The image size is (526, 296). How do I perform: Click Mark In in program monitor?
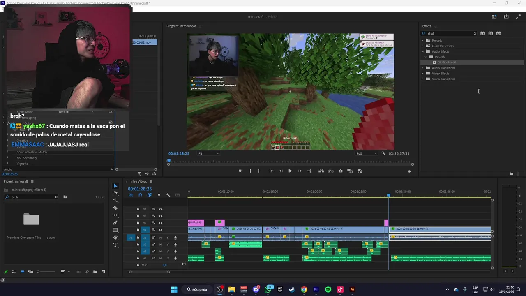(250, 171)
